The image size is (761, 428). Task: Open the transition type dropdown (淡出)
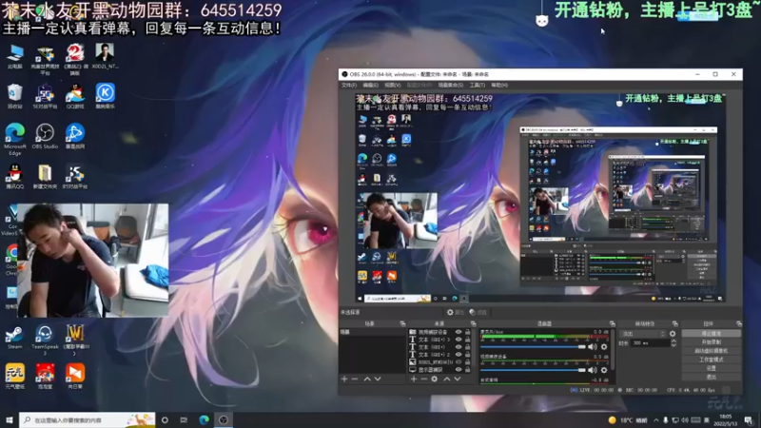(x=644, y=334)
